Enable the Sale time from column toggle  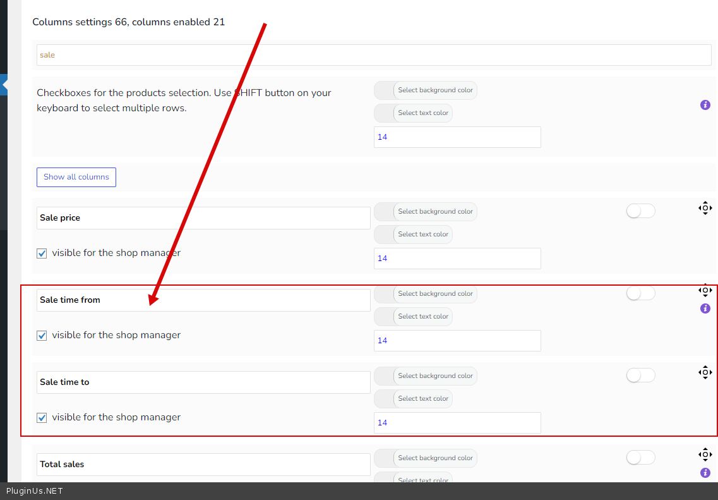click(x=640, y=293)
